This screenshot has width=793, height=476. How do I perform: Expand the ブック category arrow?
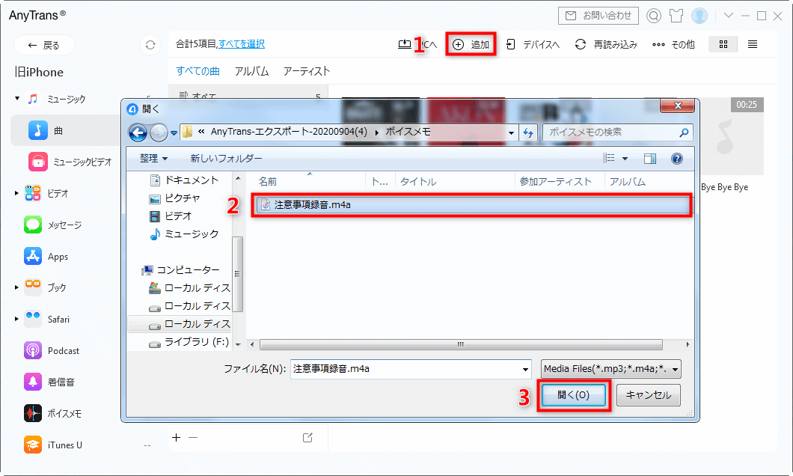point(16,287)
